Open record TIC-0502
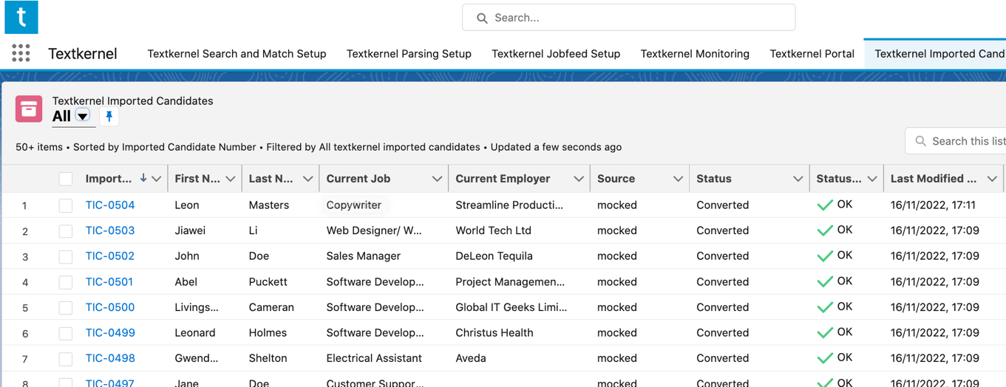The height and width of the screenshot is (387, 1006). pos(110,256)
